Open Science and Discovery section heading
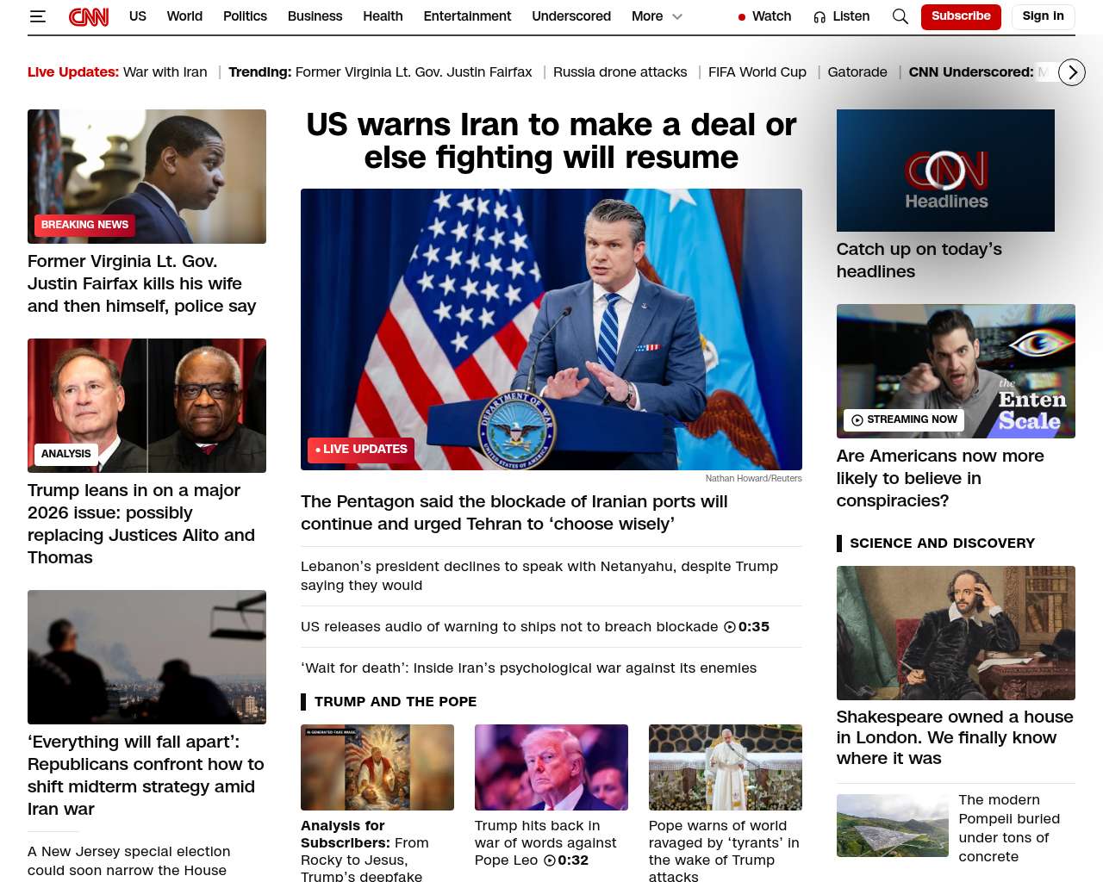This screenshot has height=882, width=1103. pos(942,543)
